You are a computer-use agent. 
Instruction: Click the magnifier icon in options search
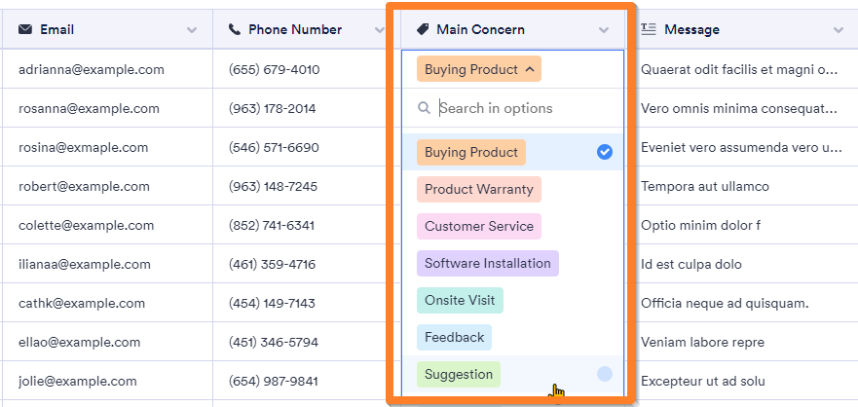(425, 109)
